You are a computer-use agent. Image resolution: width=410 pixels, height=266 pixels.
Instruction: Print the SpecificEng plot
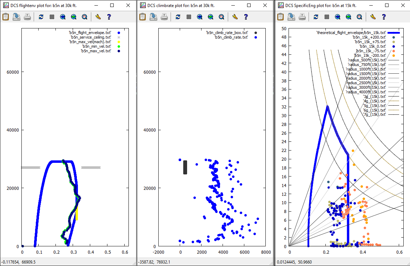(x=302, y=16)
